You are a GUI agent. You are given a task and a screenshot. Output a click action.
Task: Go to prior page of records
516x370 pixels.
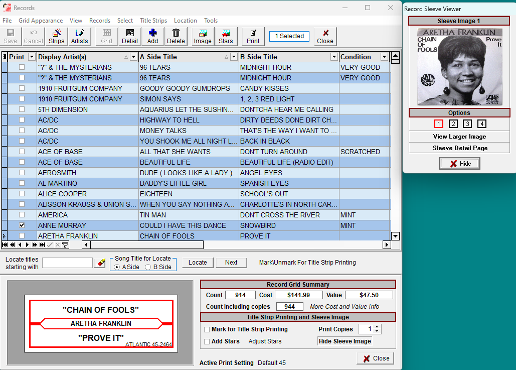(13, 245)
